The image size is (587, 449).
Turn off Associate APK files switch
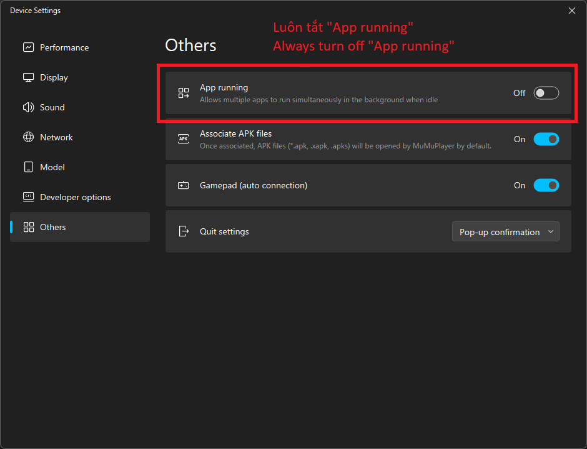click(546, 139)
